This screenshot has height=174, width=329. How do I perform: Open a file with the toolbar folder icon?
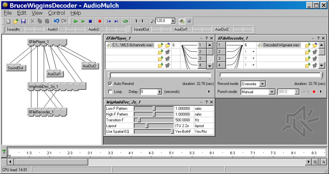16,21
